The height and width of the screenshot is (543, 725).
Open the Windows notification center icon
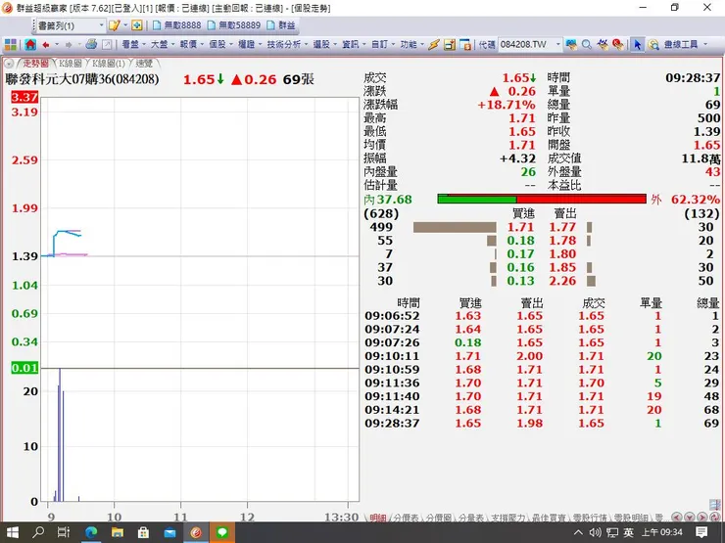(701, 532)
